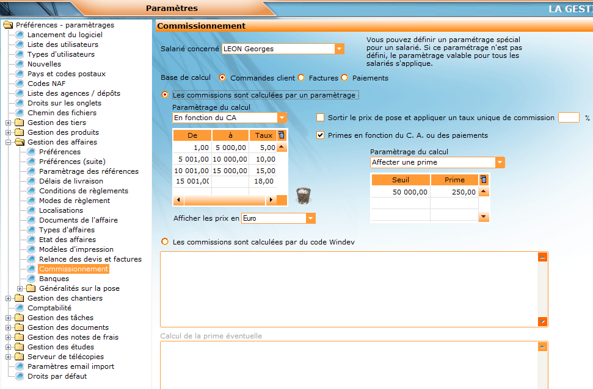Choose commissions calculées par du code Windev

(x=165, y=241)
